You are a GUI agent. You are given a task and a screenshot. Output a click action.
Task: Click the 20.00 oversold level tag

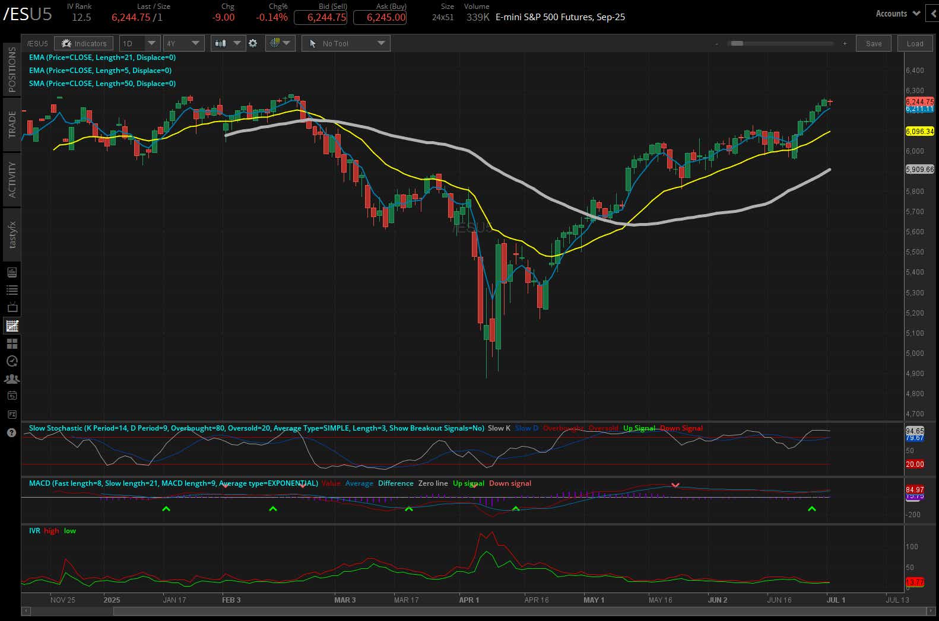tap(915, 464)
